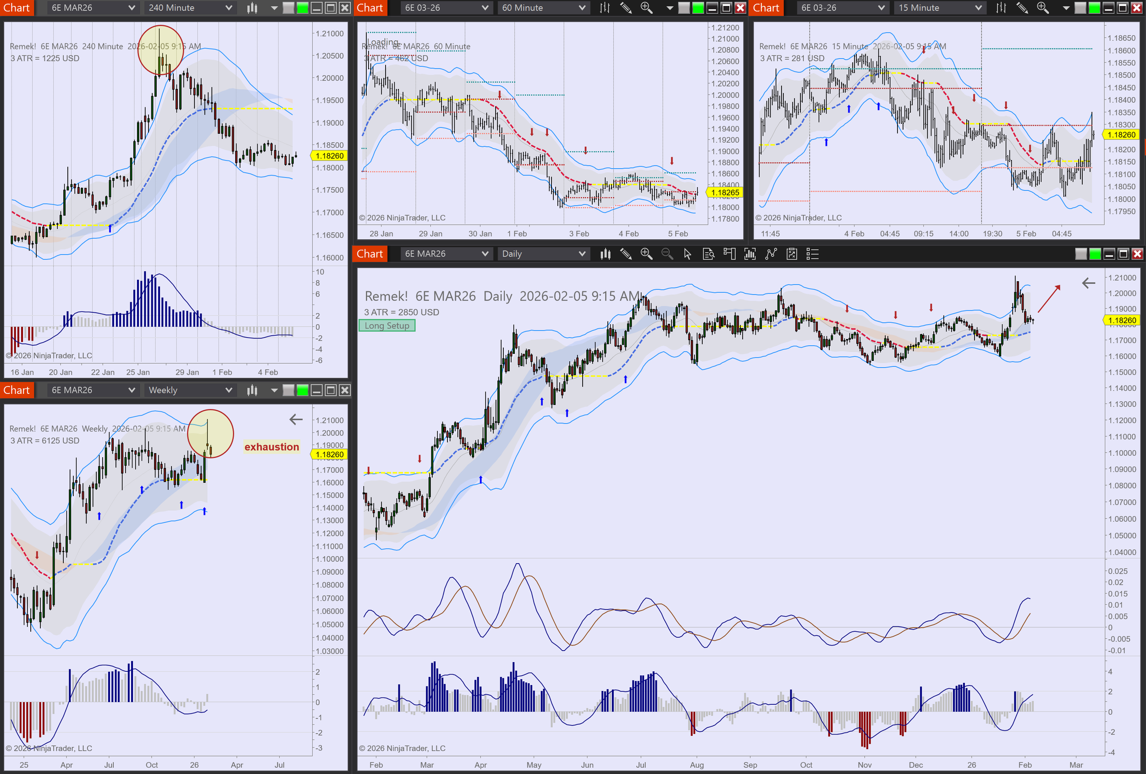
Task: Open Properties list icon on Daily chart toolbar
Action: (812, 254)
